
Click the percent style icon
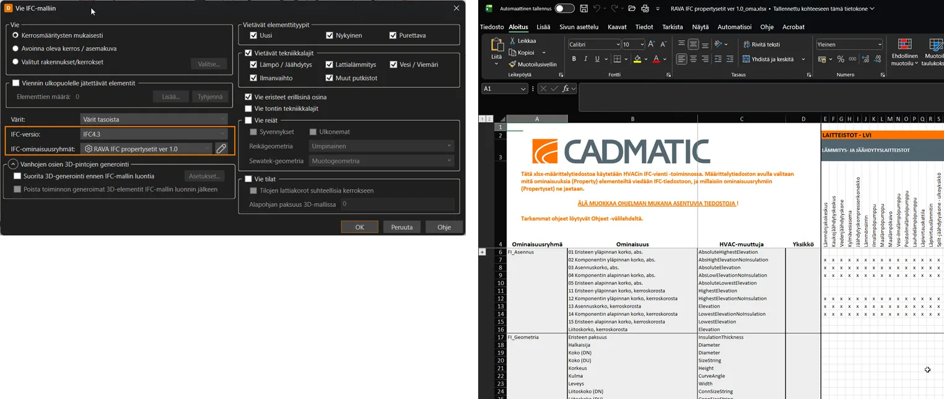click(x=841, y=59)
